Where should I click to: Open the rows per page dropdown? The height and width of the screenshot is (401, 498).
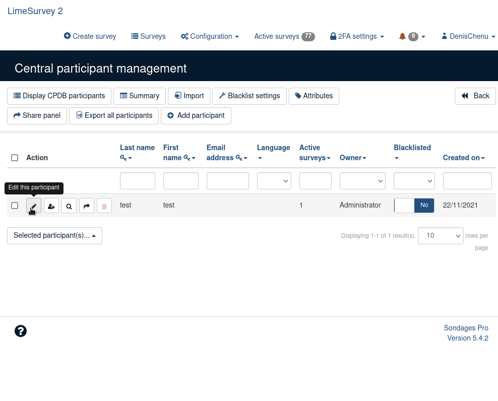coord(441,236)
